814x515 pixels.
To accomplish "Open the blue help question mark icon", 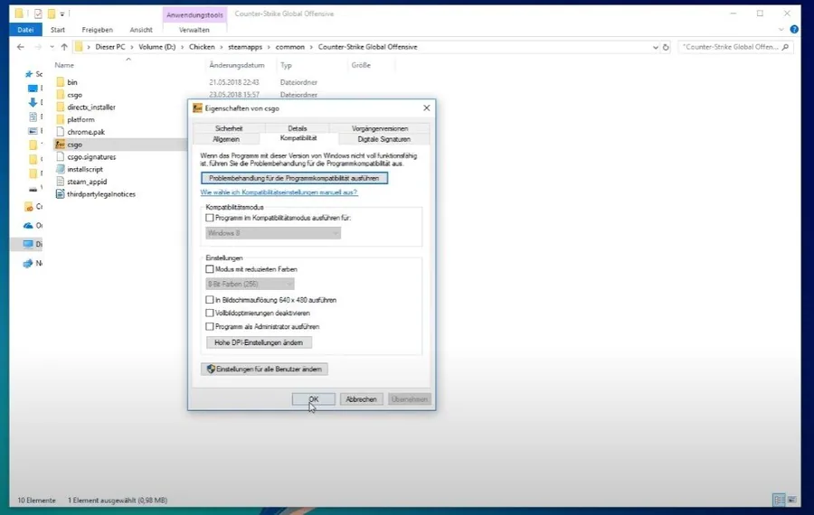I will tap(794, 30).
